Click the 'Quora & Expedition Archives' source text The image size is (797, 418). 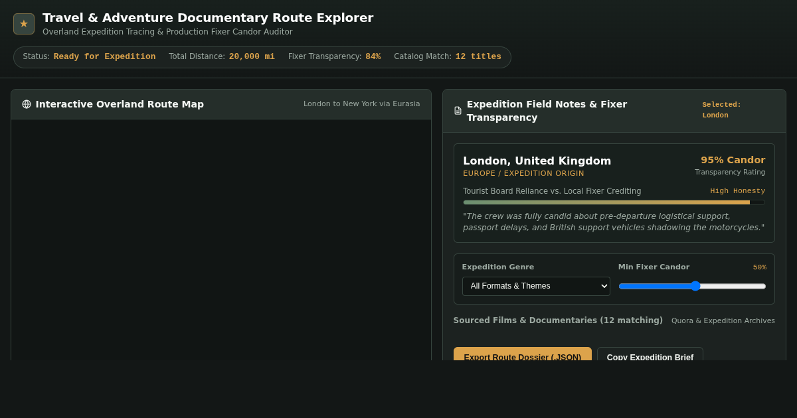pyautogui.click(x=723, y=321)
